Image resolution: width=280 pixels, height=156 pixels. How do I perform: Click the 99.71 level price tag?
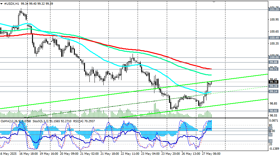pyautogui.click(x=273, y=69)
